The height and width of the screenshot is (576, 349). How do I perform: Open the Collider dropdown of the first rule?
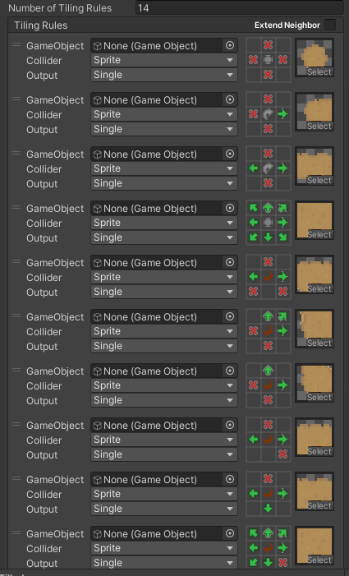pyautogui.click(x=164, y=60)
